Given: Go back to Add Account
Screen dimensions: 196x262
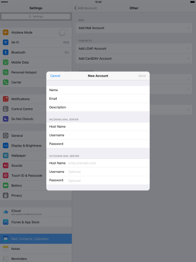Looking at the screenshot, I should coord(85,8).
